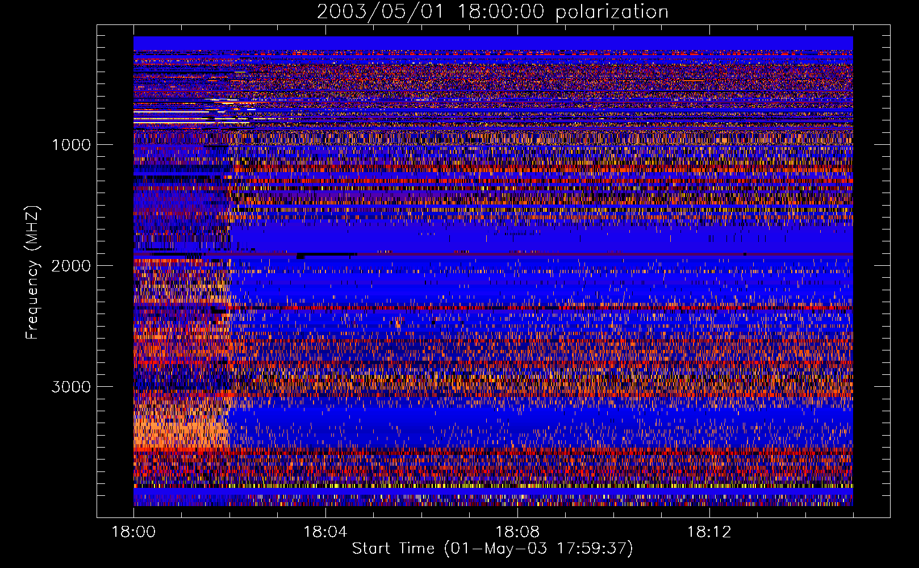The width and height of the screenshot is (919, 568).
Task: Select the 18:08 time tick label
Action: point(517,532)
